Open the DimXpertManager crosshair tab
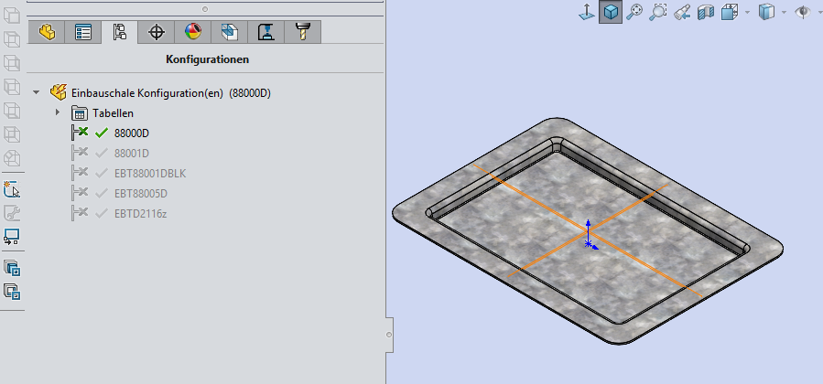 (157, 33)
